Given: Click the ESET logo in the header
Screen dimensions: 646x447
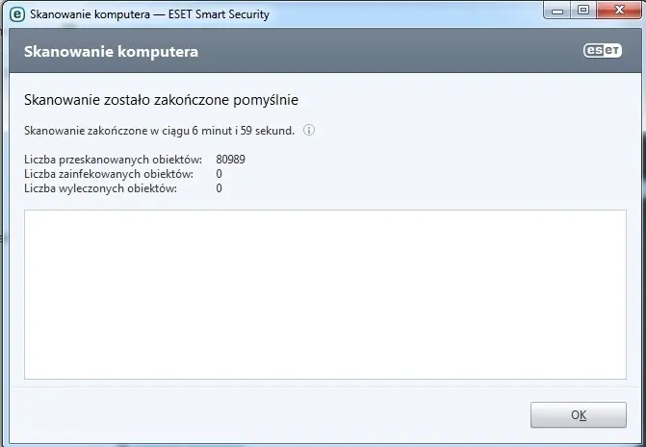Looking at the screenshot, I should point(601,52).
